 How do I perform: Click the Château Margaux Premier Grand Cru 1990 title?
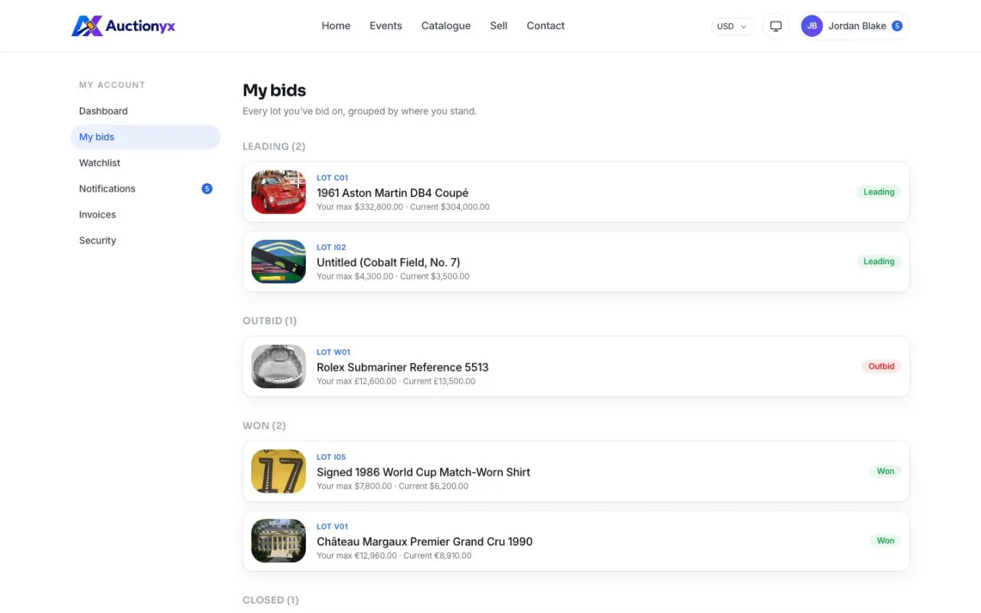(x=425, y=542)
